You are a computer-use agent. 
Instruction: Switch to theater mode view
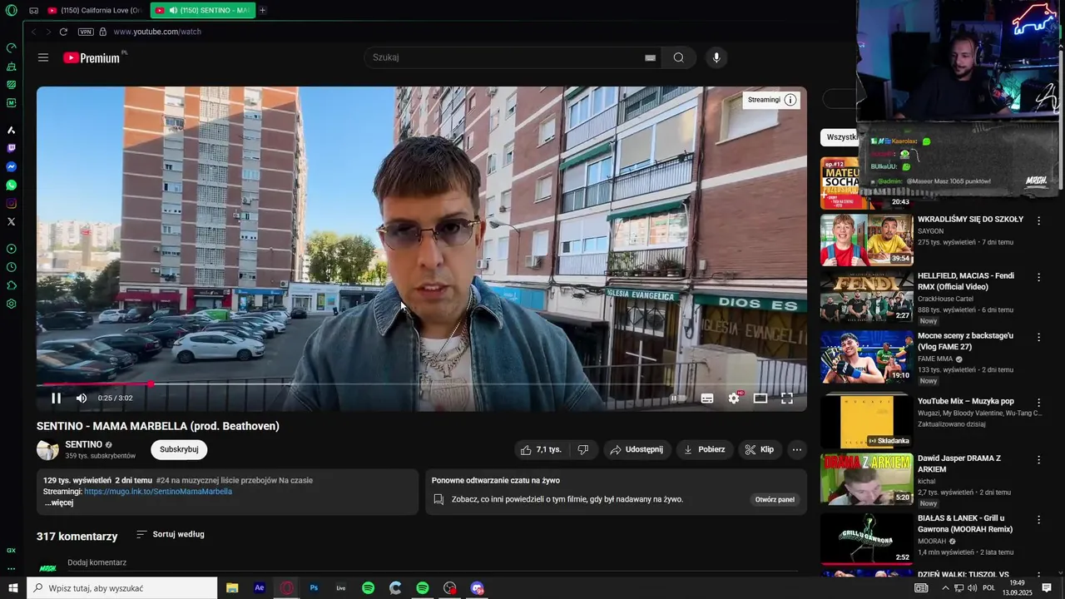[x=760, y=399]
